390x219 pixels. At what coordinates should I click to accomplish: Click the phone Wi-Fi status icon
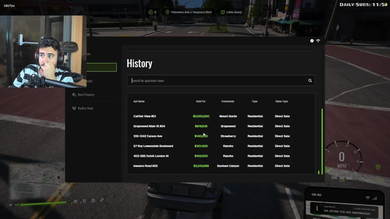pyautogui.click(x=368, y=198)
